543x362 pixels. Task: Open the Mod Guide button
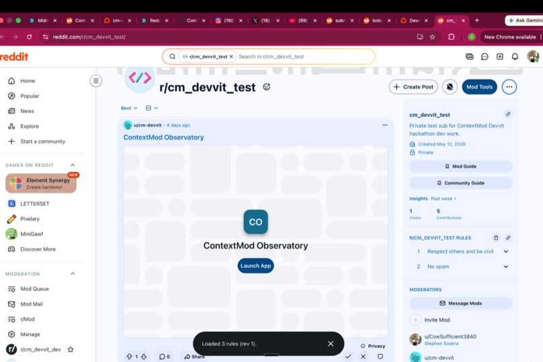click(x=461, y=167)
